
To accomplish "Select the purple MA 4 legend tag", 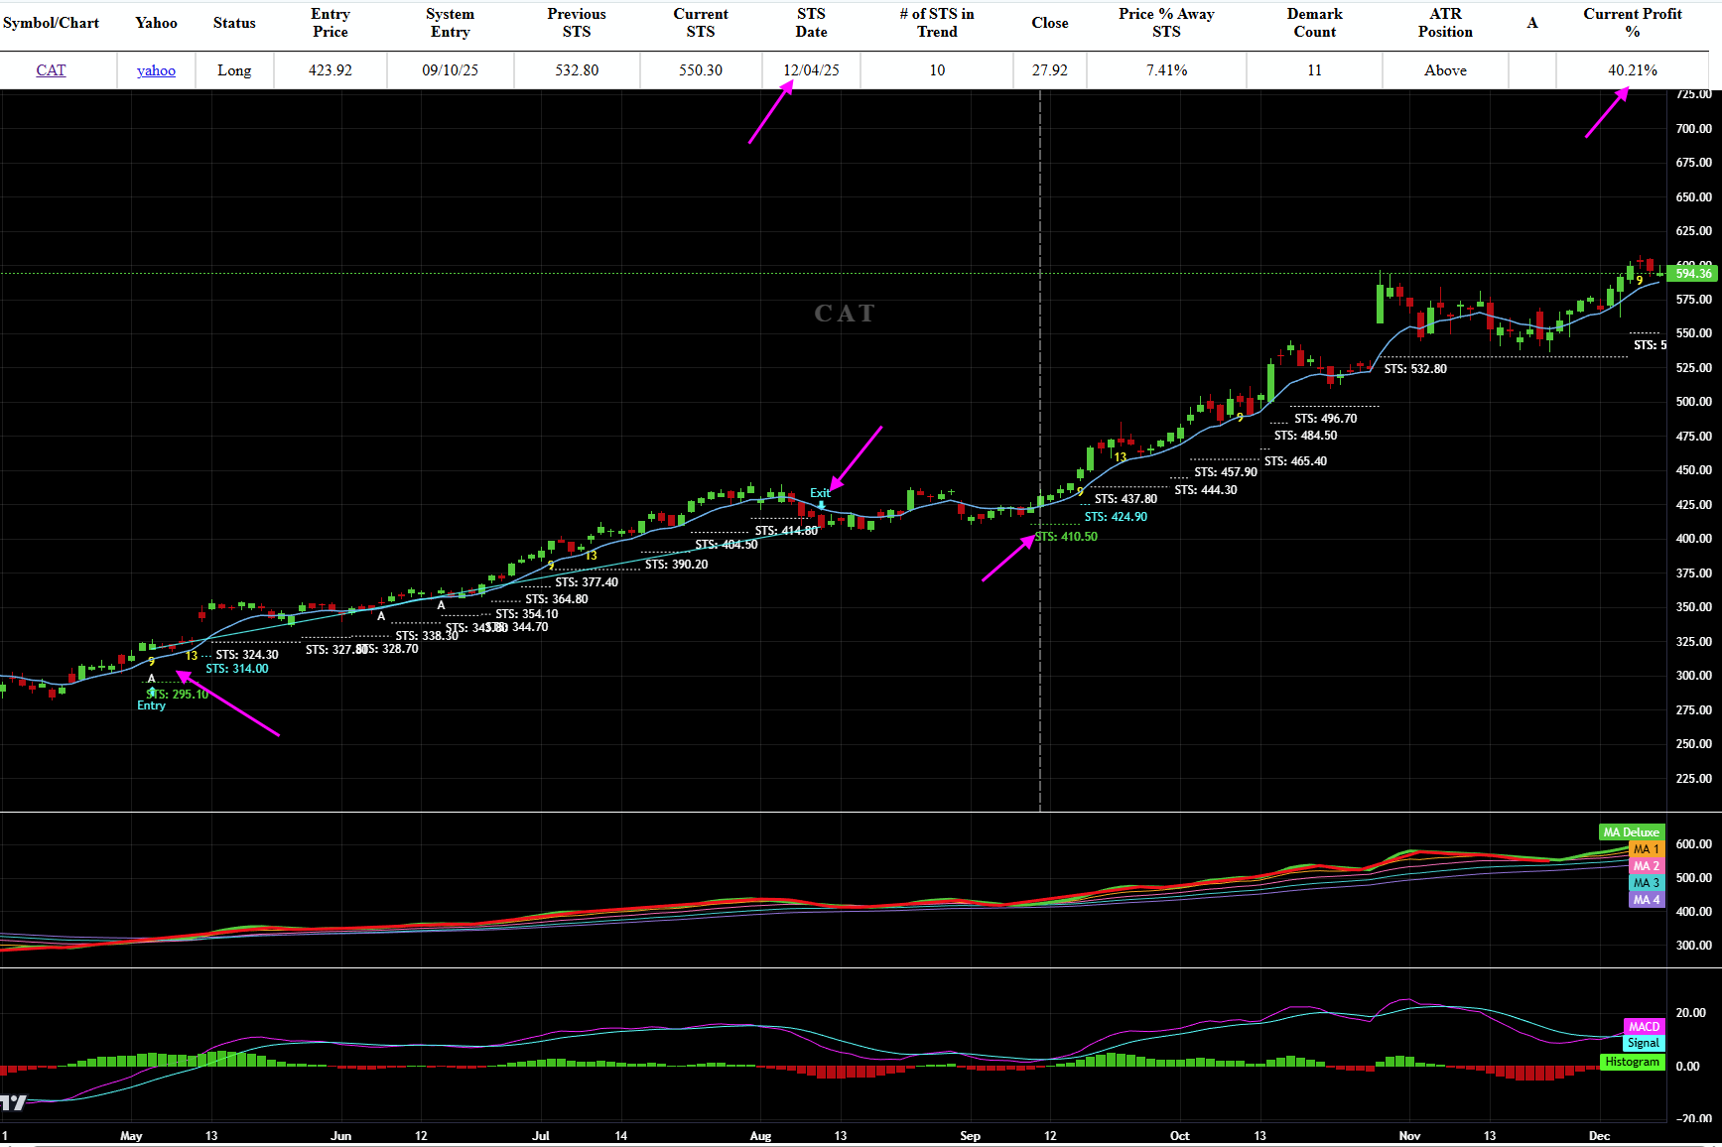I will [1646, 900].
